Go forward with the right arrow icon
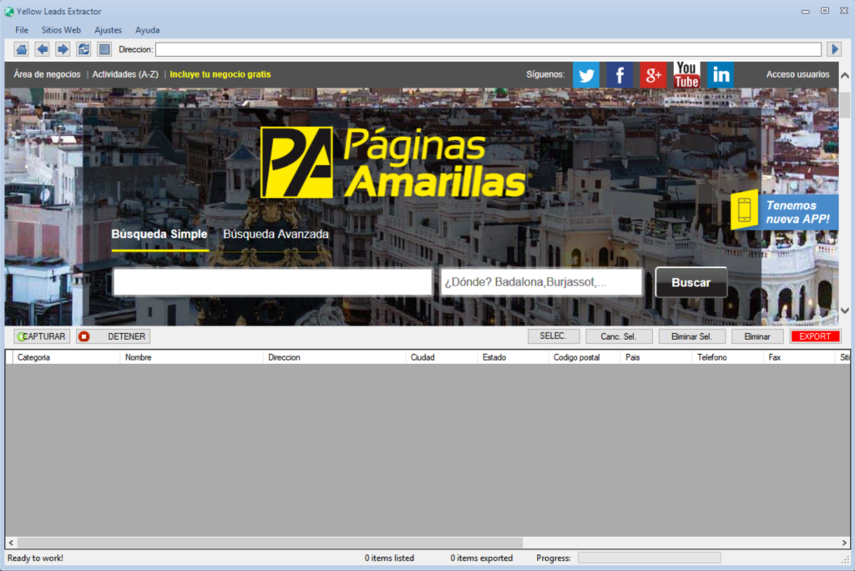The image size is (855, 571). 63,49
